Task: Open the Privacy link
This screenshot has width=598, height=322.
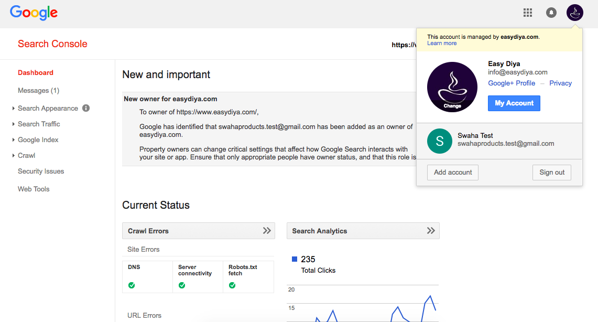Action: 560,83
